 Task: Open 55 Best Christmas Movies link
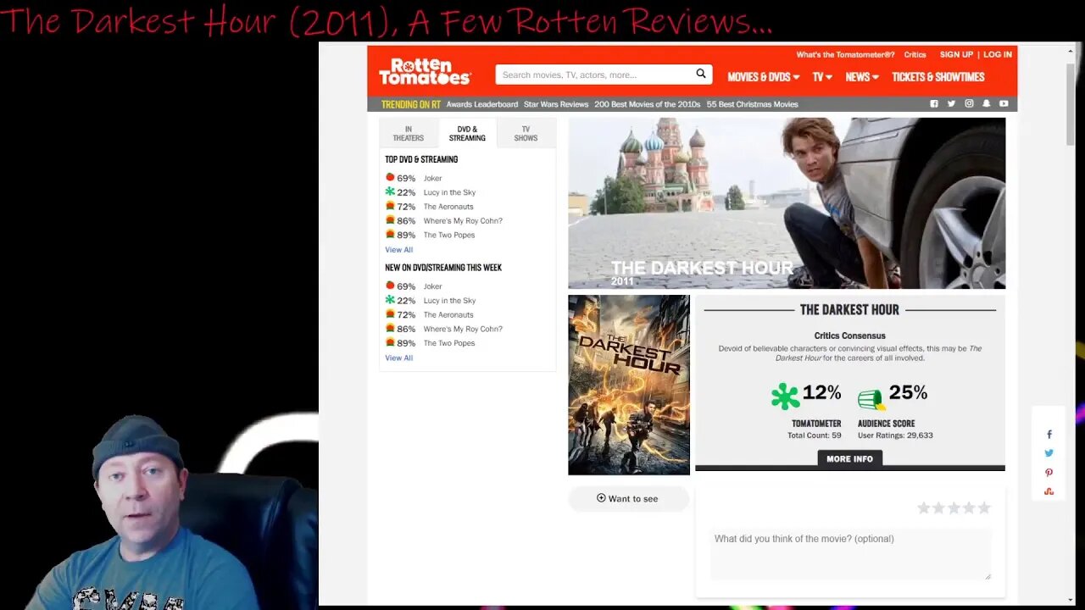752,104
